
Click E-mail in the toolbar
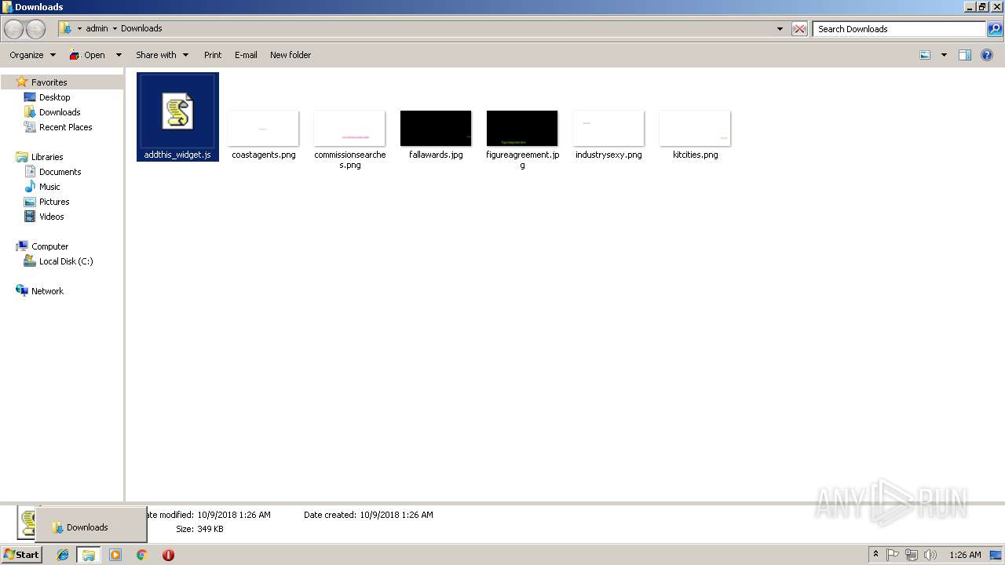(246, 55)
